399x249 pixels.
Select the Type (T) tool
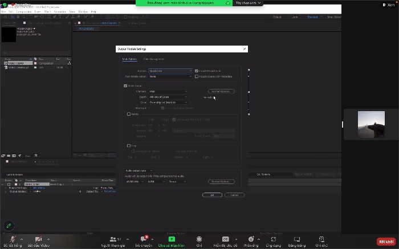tap(60, 17)
